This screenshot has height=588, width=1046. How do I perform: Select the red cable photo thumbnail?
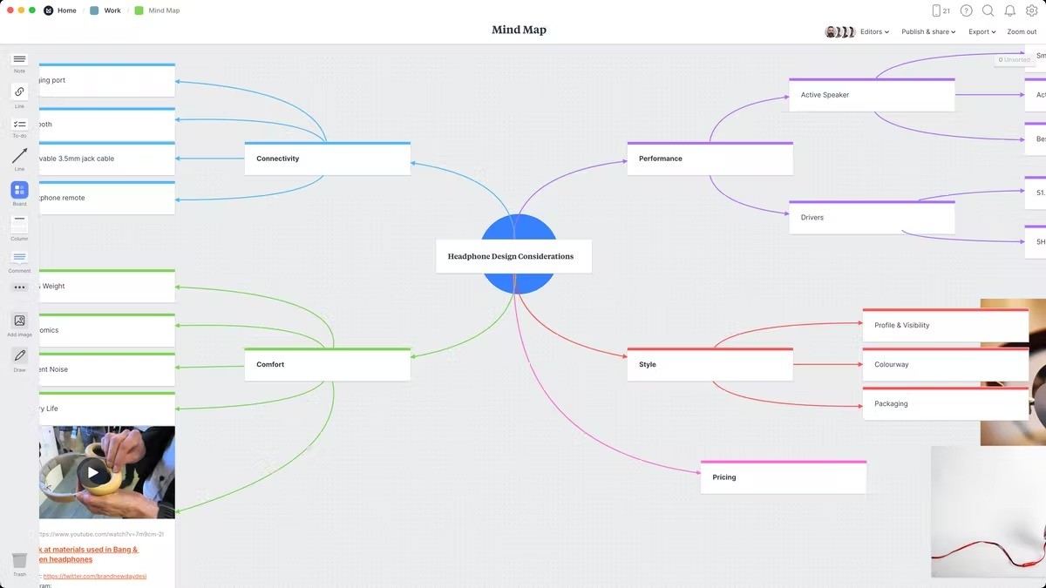point(988,512)
